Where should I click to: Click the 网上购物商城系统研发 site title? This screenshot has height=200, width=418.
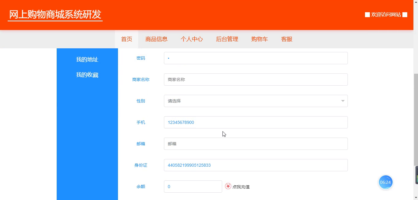click(x=55, y=14)
